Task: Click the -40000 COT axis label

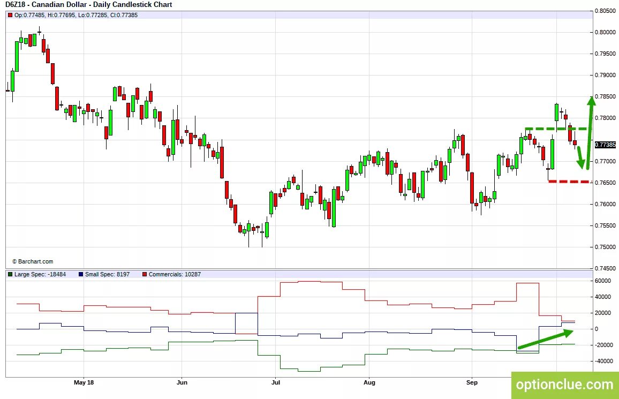Action: coord(603,361)
